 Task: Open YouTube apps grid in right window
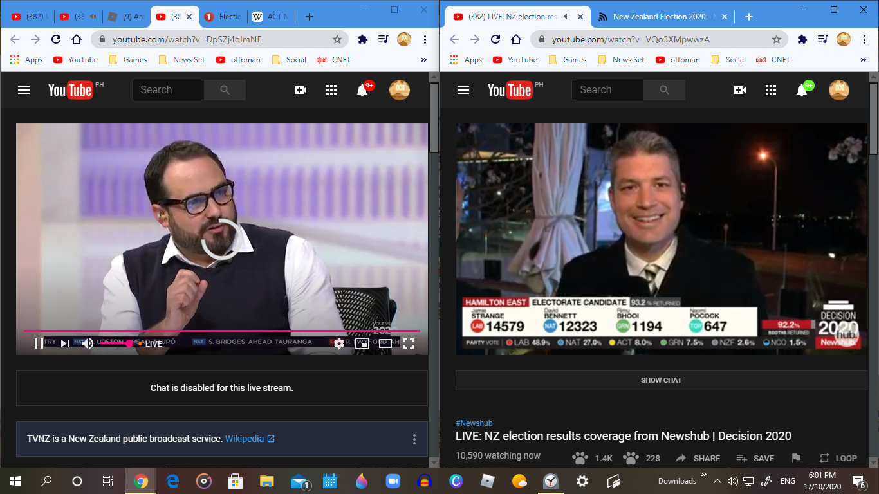771,90
